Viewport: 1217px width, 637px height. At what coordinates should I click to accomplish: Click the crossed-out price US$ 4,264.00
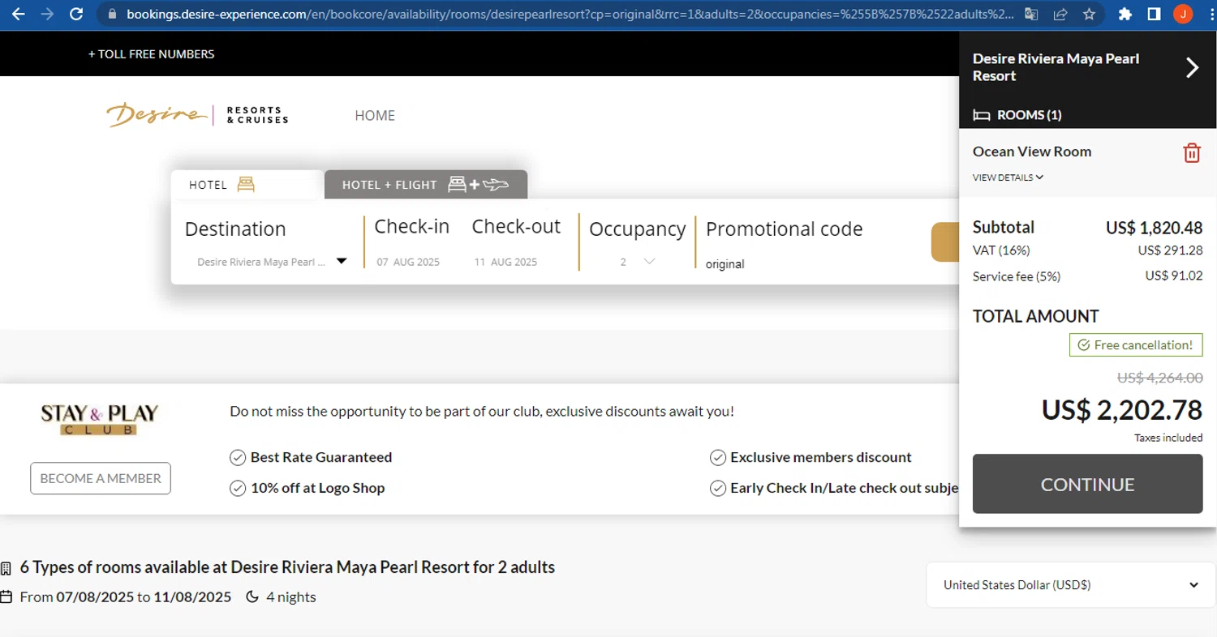[1159, 378]
